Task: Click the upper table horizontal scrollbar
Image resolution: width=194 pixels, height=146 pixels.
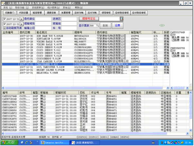Action: (x=86, y=88)
